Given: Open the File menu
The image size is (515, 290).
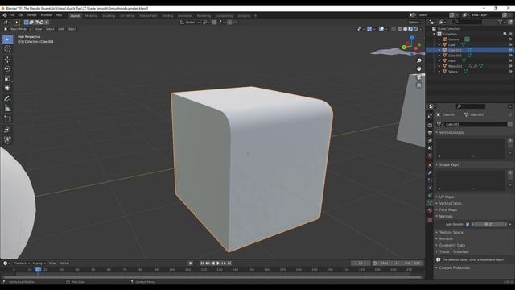Looking at the screenshot, I should click(12, 15).
